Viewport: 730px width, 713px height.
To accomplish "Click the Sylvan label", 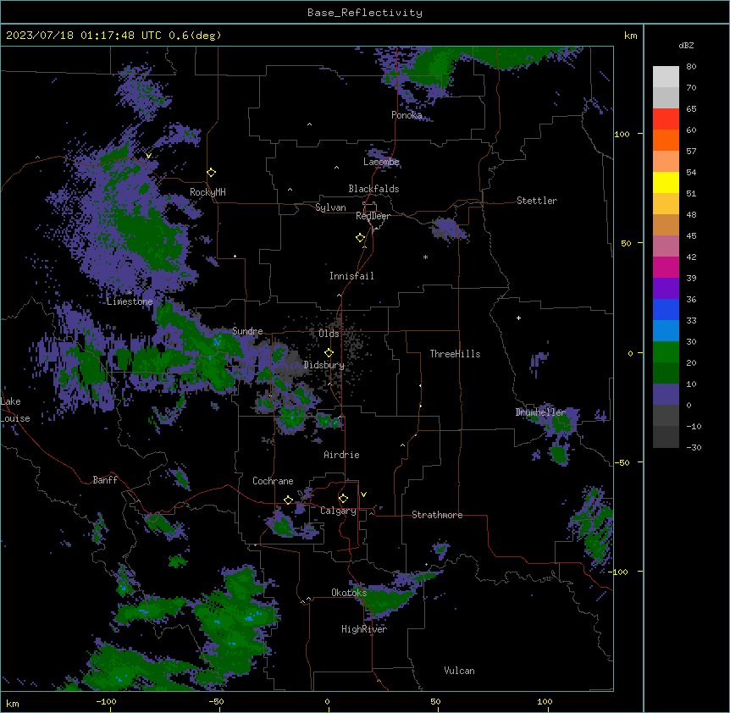I will (x=330, y=207).
